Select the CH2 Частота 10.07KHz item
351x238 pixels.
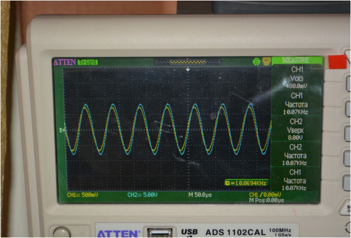[x=296, y=155]
